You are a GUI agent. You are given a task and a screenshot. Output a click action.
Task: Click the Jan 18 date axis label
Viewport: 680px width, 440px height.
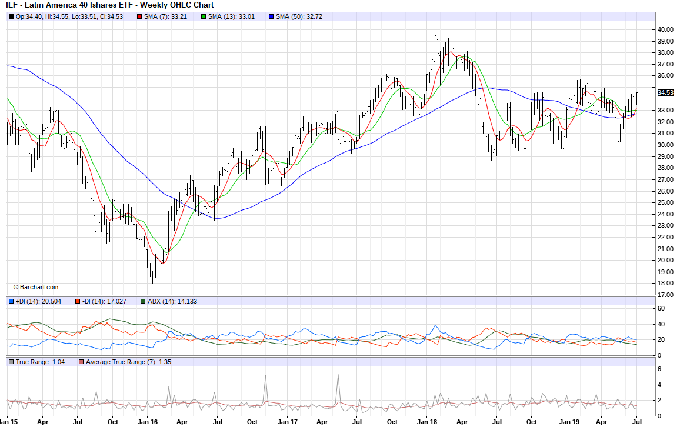[427, 422]
